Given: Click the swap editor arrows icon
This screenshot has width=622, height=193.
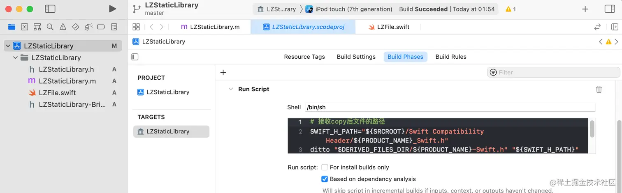Looking at the screenshot, I should coord(597,27).
